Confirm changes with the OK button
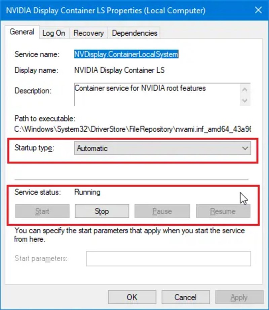269x310 pixels. pyautogui.click(x=132, y=297)
